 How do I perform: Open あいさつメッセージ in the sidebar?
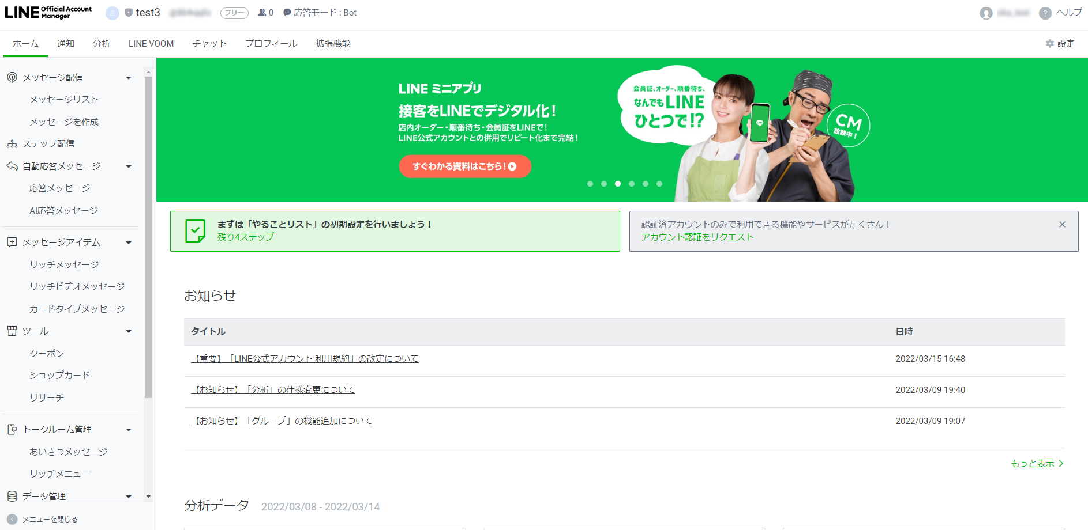69,452
